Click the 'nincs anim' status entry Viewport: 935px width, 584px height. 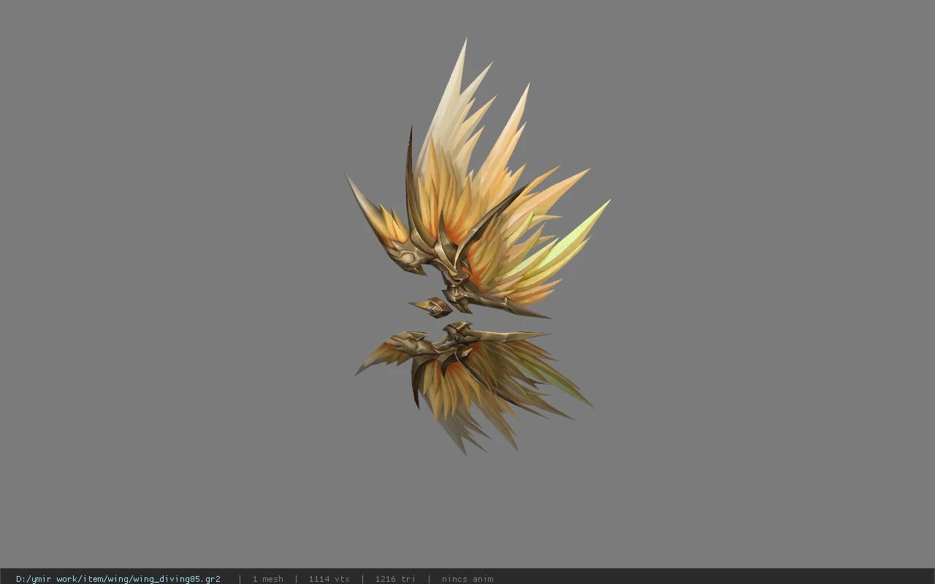[x=467, y=579]
